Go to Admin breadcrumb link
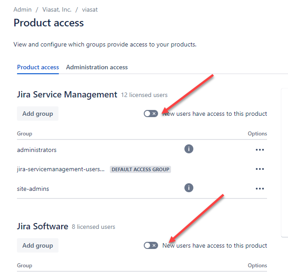288x274 pixels. coord(22,9)
